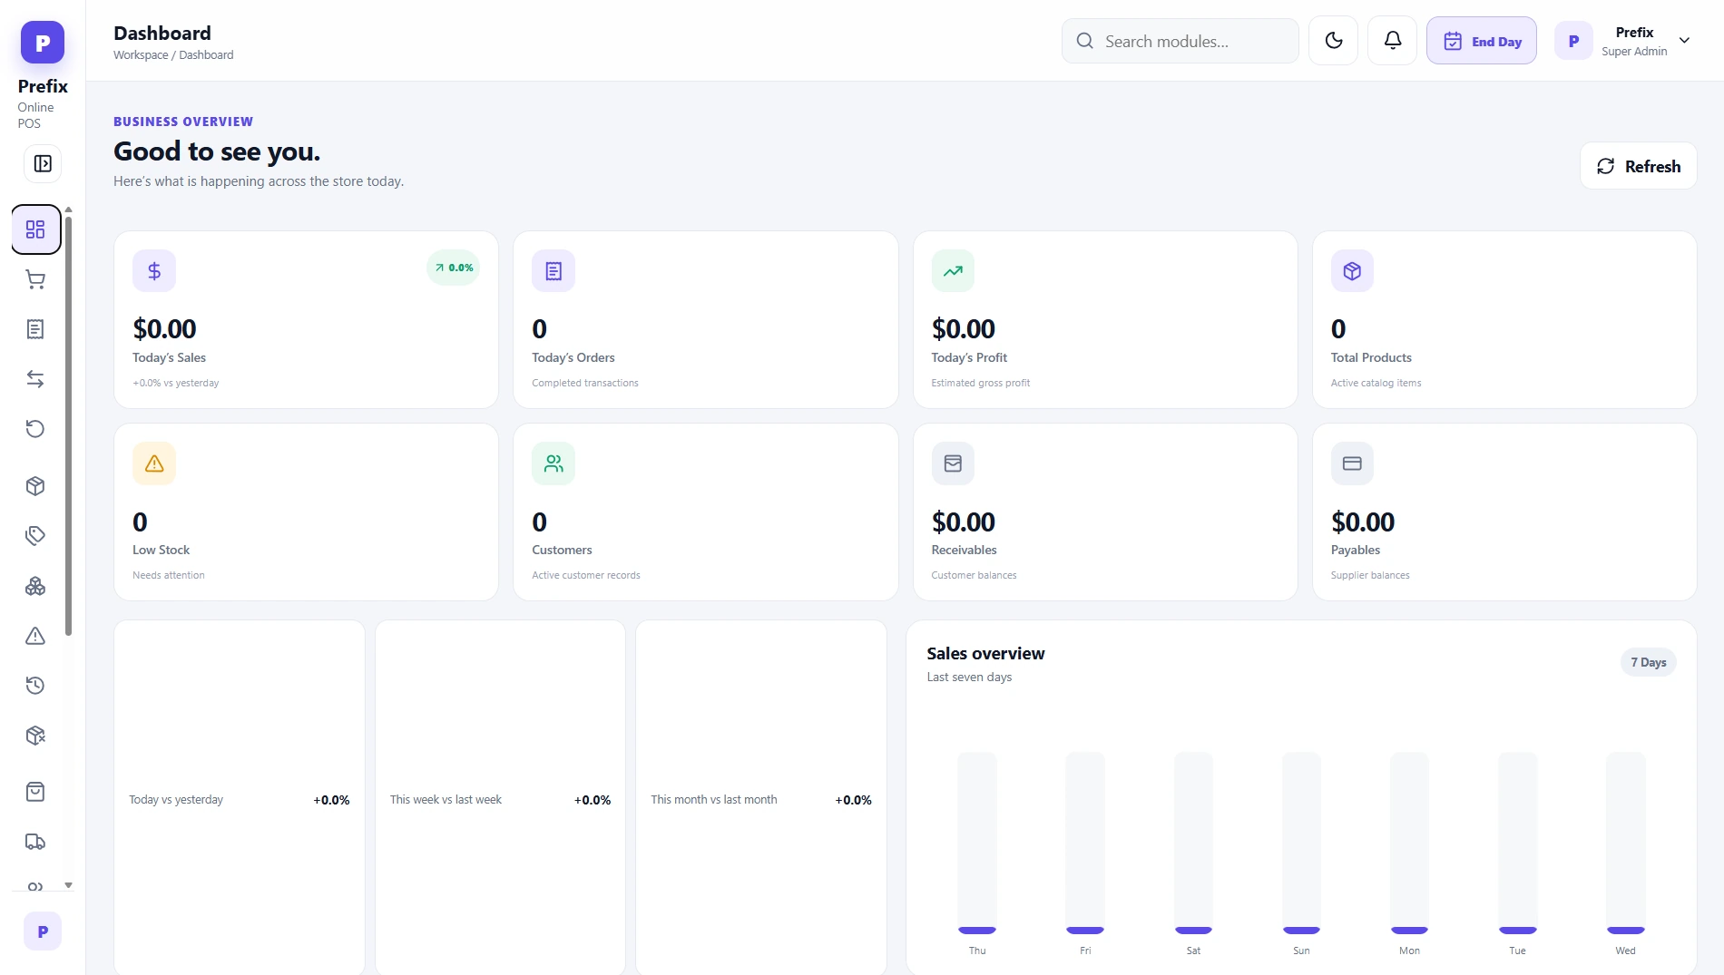1724x975 pixels.
Task: Click the Wed bar in Sales overview
Action: point(1625,843)
